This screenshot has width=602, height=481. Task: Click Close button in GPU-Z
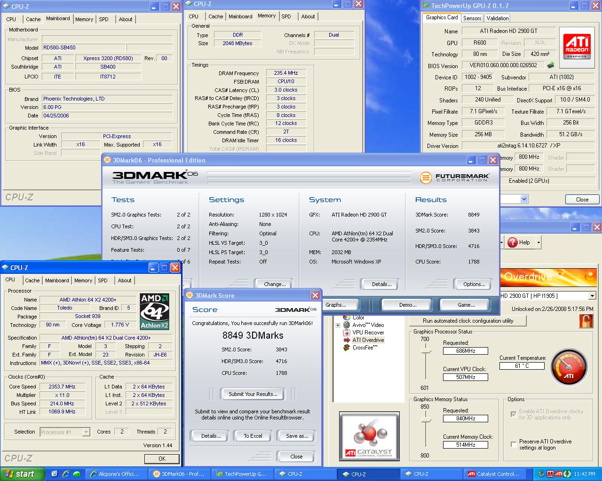click(x=582, y=199)
